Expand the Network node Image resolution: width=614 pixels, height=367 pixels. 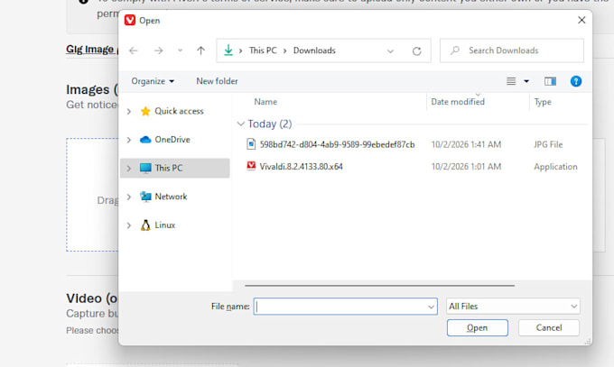coord(129,197)
